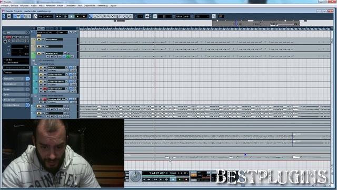337x190 pixels.
Task: Select the Range Selection tool
Action: 94,16
